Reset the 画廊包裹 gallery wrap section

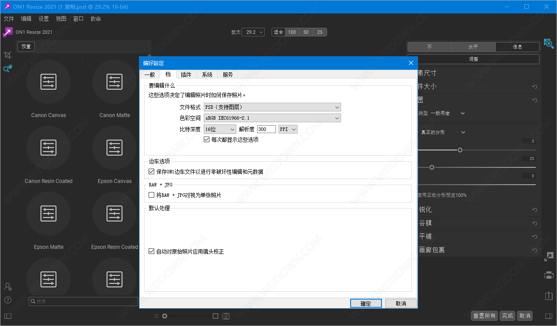(x=535, y=251)
